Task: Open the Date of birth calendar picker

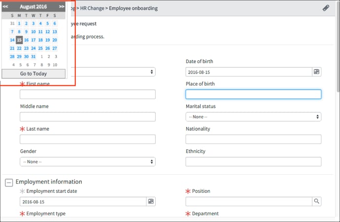Action: pos(316,72)
